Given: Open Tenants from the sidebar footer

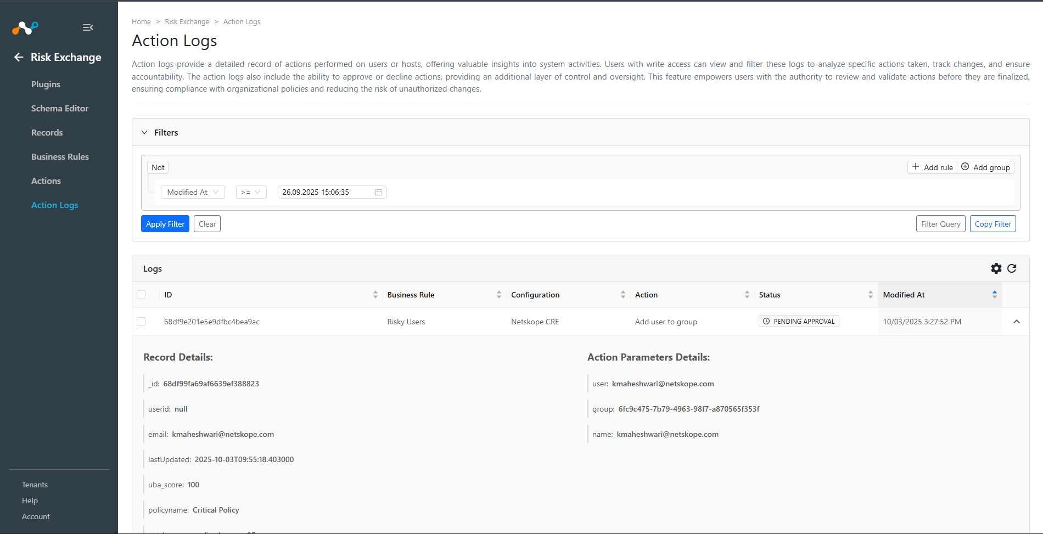Looking at the screenshot, I should tap(35, 485).
